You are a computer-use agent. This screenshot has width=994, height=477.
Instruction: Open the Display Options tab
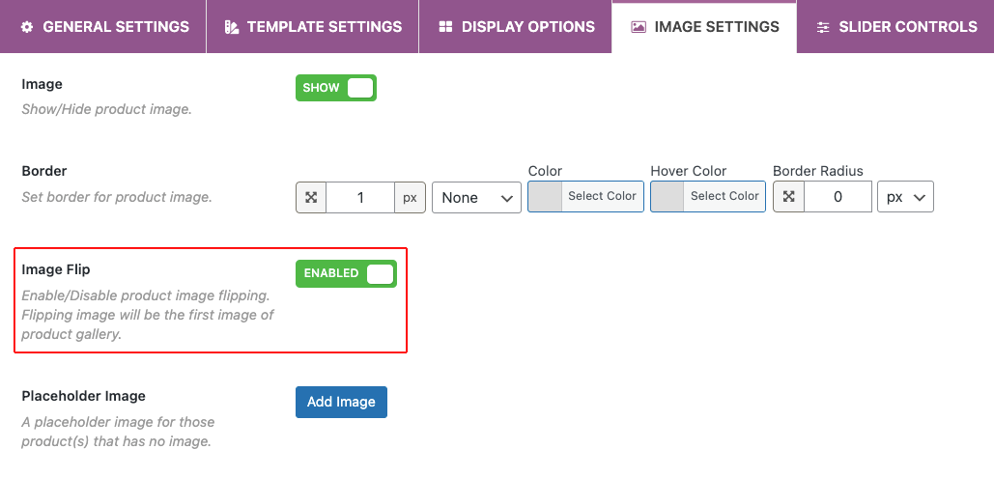[x=517, y=27]
